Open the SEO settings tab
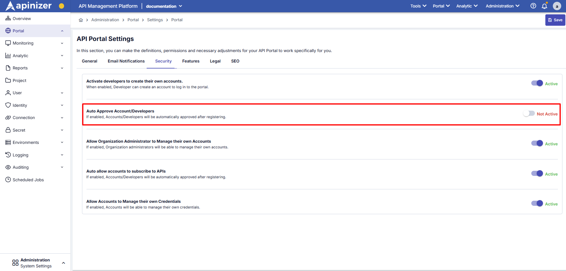The height and width of the screenshot is (271, 566). click(235, 61)
